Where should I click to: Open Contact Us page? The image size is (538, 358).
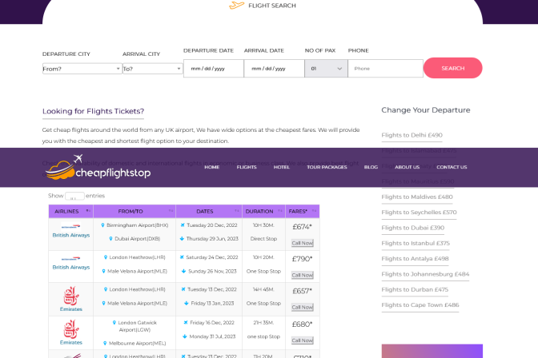[452, 167]
